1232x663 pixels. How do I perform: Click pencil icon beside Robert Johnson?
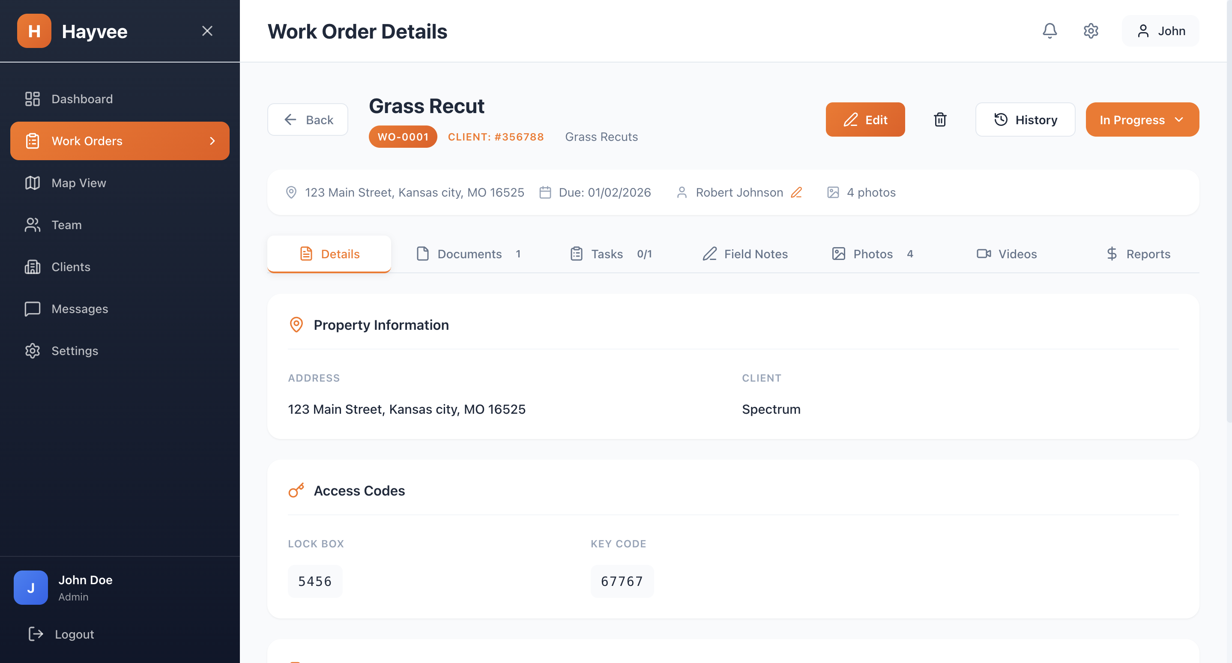tap(796, 192)
